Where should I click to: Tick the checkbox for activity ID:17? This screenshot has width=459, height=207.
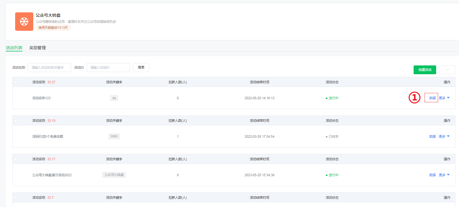16,159
